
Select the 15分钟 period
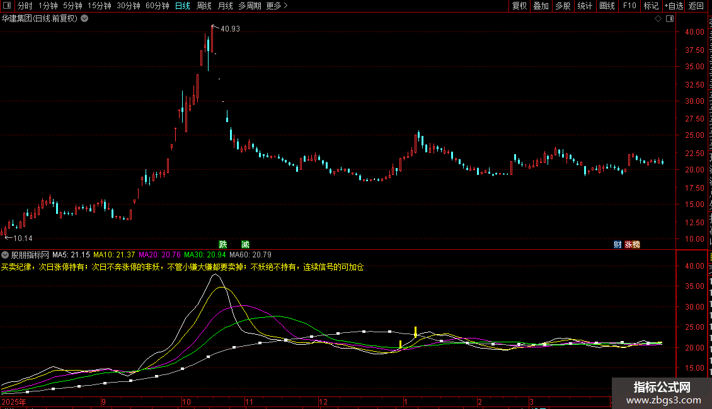point(100,6)
